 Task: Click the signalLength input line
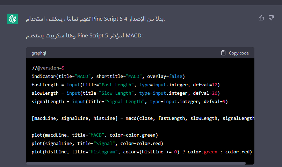pyautogui.click(x=130, y=102)
